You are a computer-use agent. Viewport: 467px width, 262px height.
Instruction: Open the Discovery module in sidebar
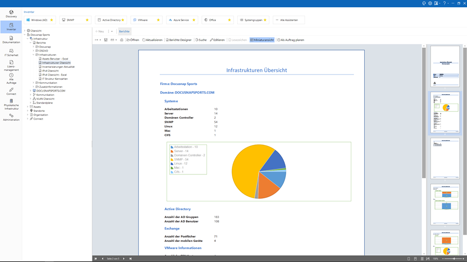pyautogui.click(x=11, y=14)
